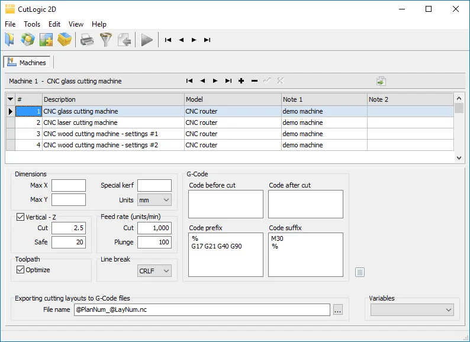
Task: Toggle the Vertical - Z checkbox
Action: point(20,217)
